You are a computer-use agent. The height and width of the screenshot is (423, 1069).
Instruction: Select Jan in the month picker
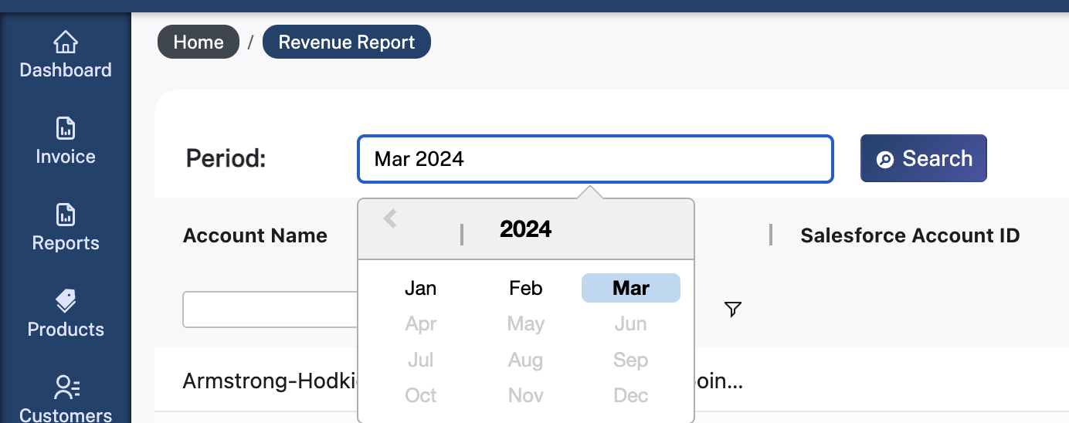[x=421, y=288]
